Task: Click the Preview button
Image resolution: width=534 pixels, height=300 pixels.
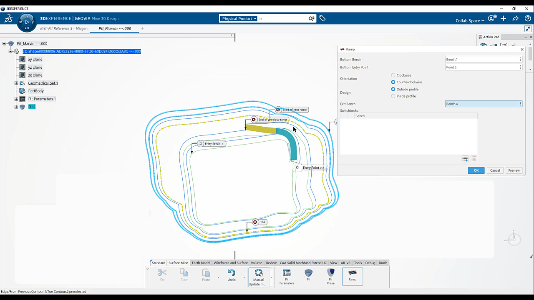Action: pos(514,170)
